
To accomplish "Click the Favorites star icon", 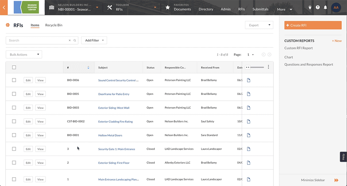I will click(x=168, y=7).
